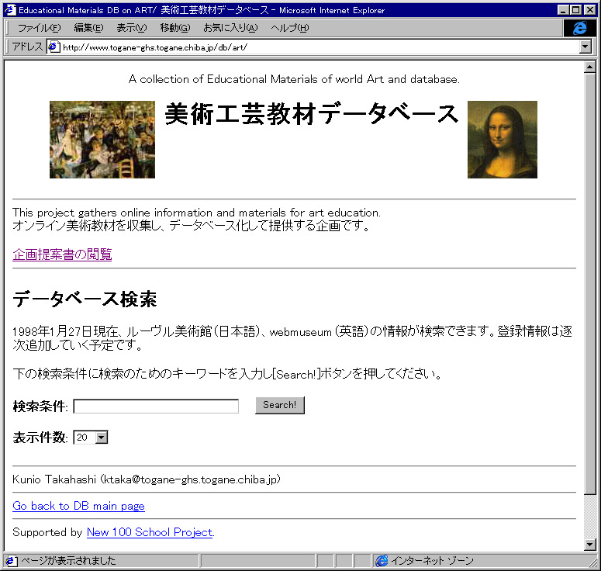Expand the address bar history dropdown

(585, 47)
